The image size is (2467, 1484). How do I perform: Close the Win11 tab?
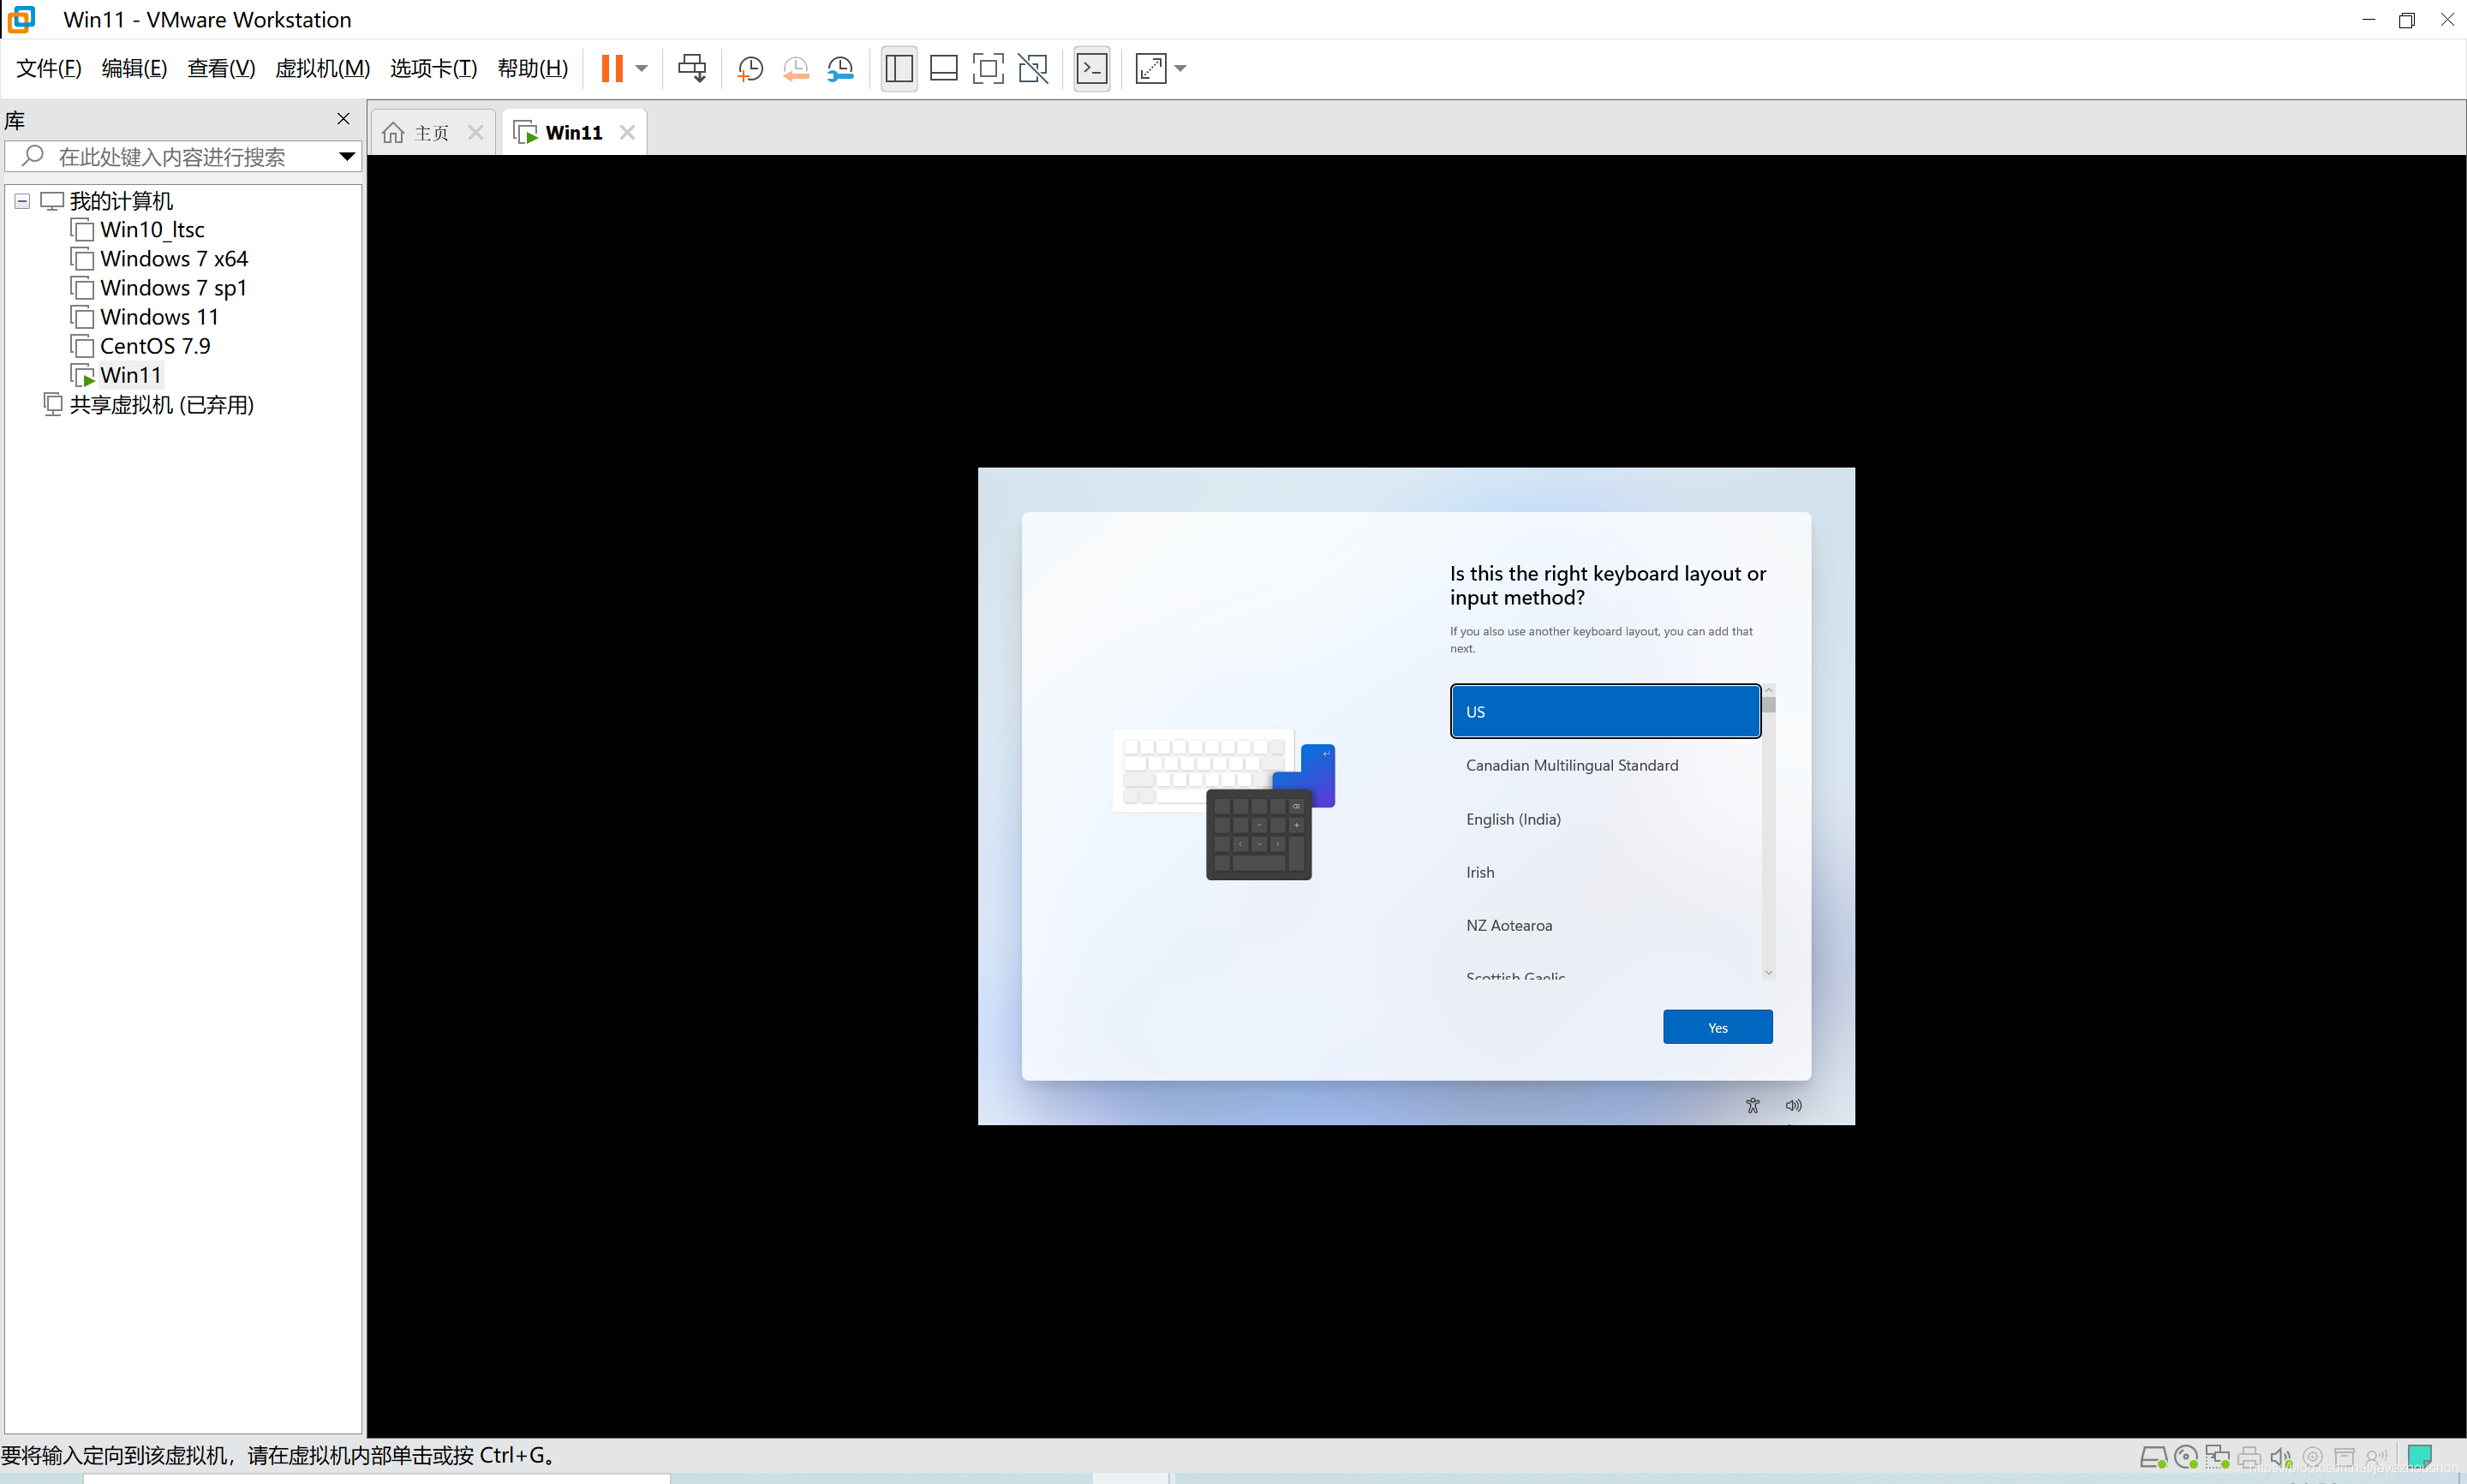tap(628, 133)
